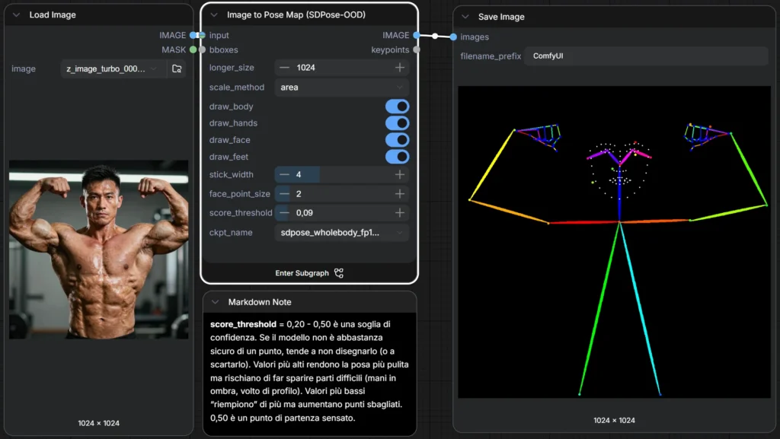Click plus icon for longer_size

(x=399, y=68)
